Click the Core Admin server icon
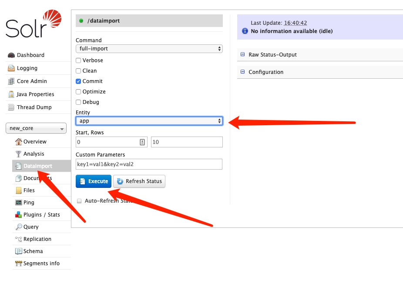 [x=11, y=81]
